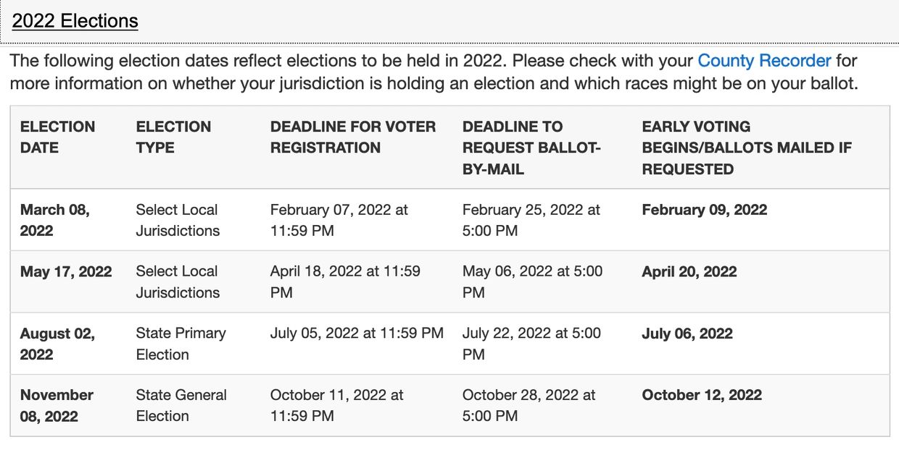The image size is (899, 450).
Task: Click the October 12, 2022 early voting date
Action: (701, 395)
